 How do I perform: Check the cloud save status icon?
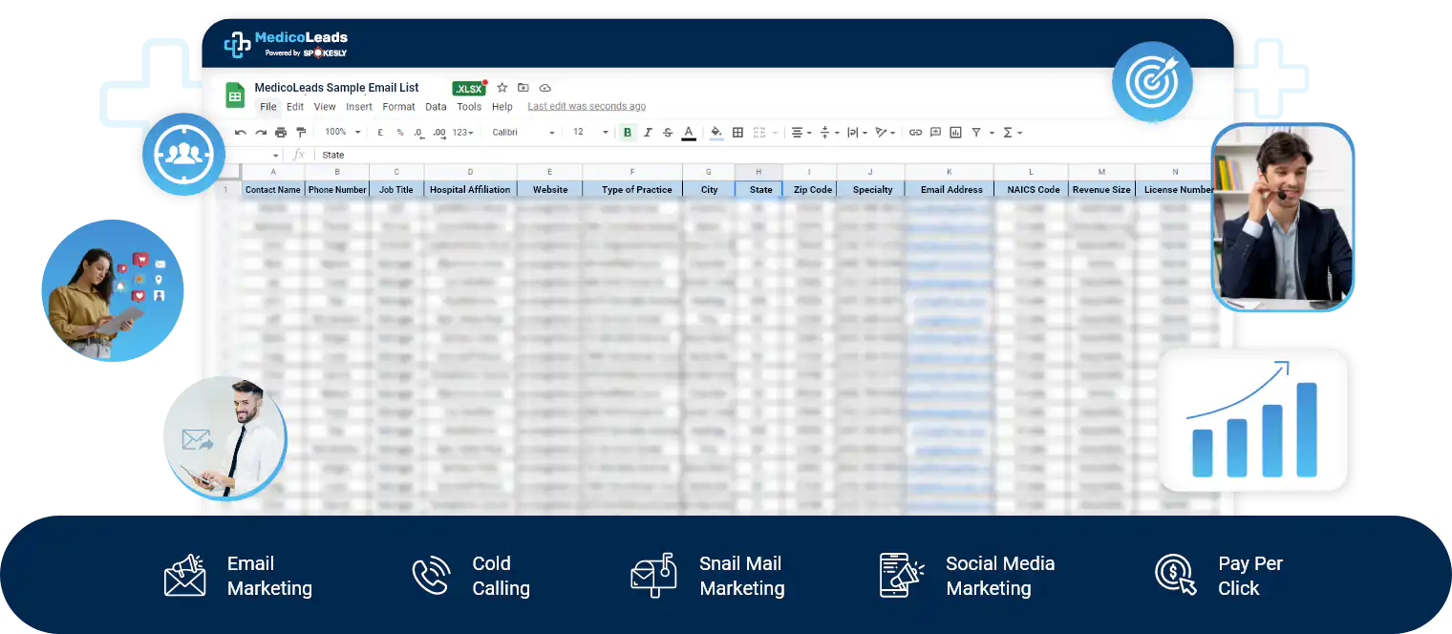(x=545, y=88)
